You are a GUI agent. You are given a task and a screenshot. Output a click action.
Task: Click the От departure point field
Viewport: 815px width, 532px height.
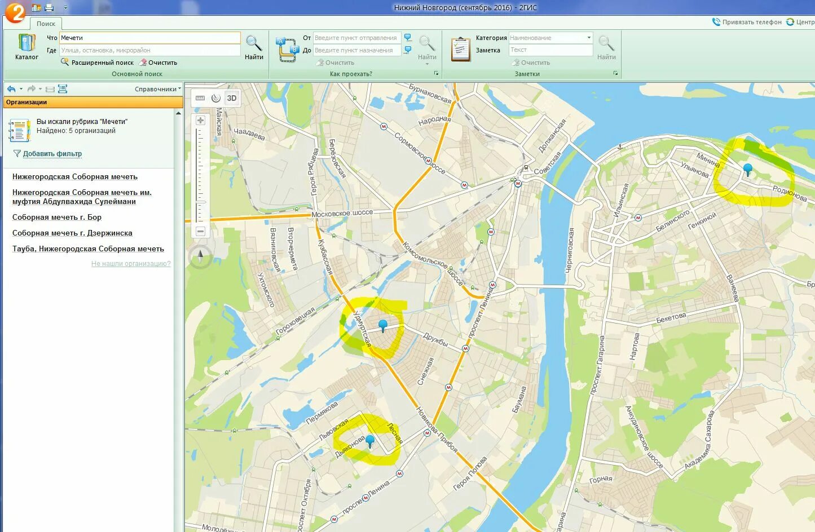(357, 38)
